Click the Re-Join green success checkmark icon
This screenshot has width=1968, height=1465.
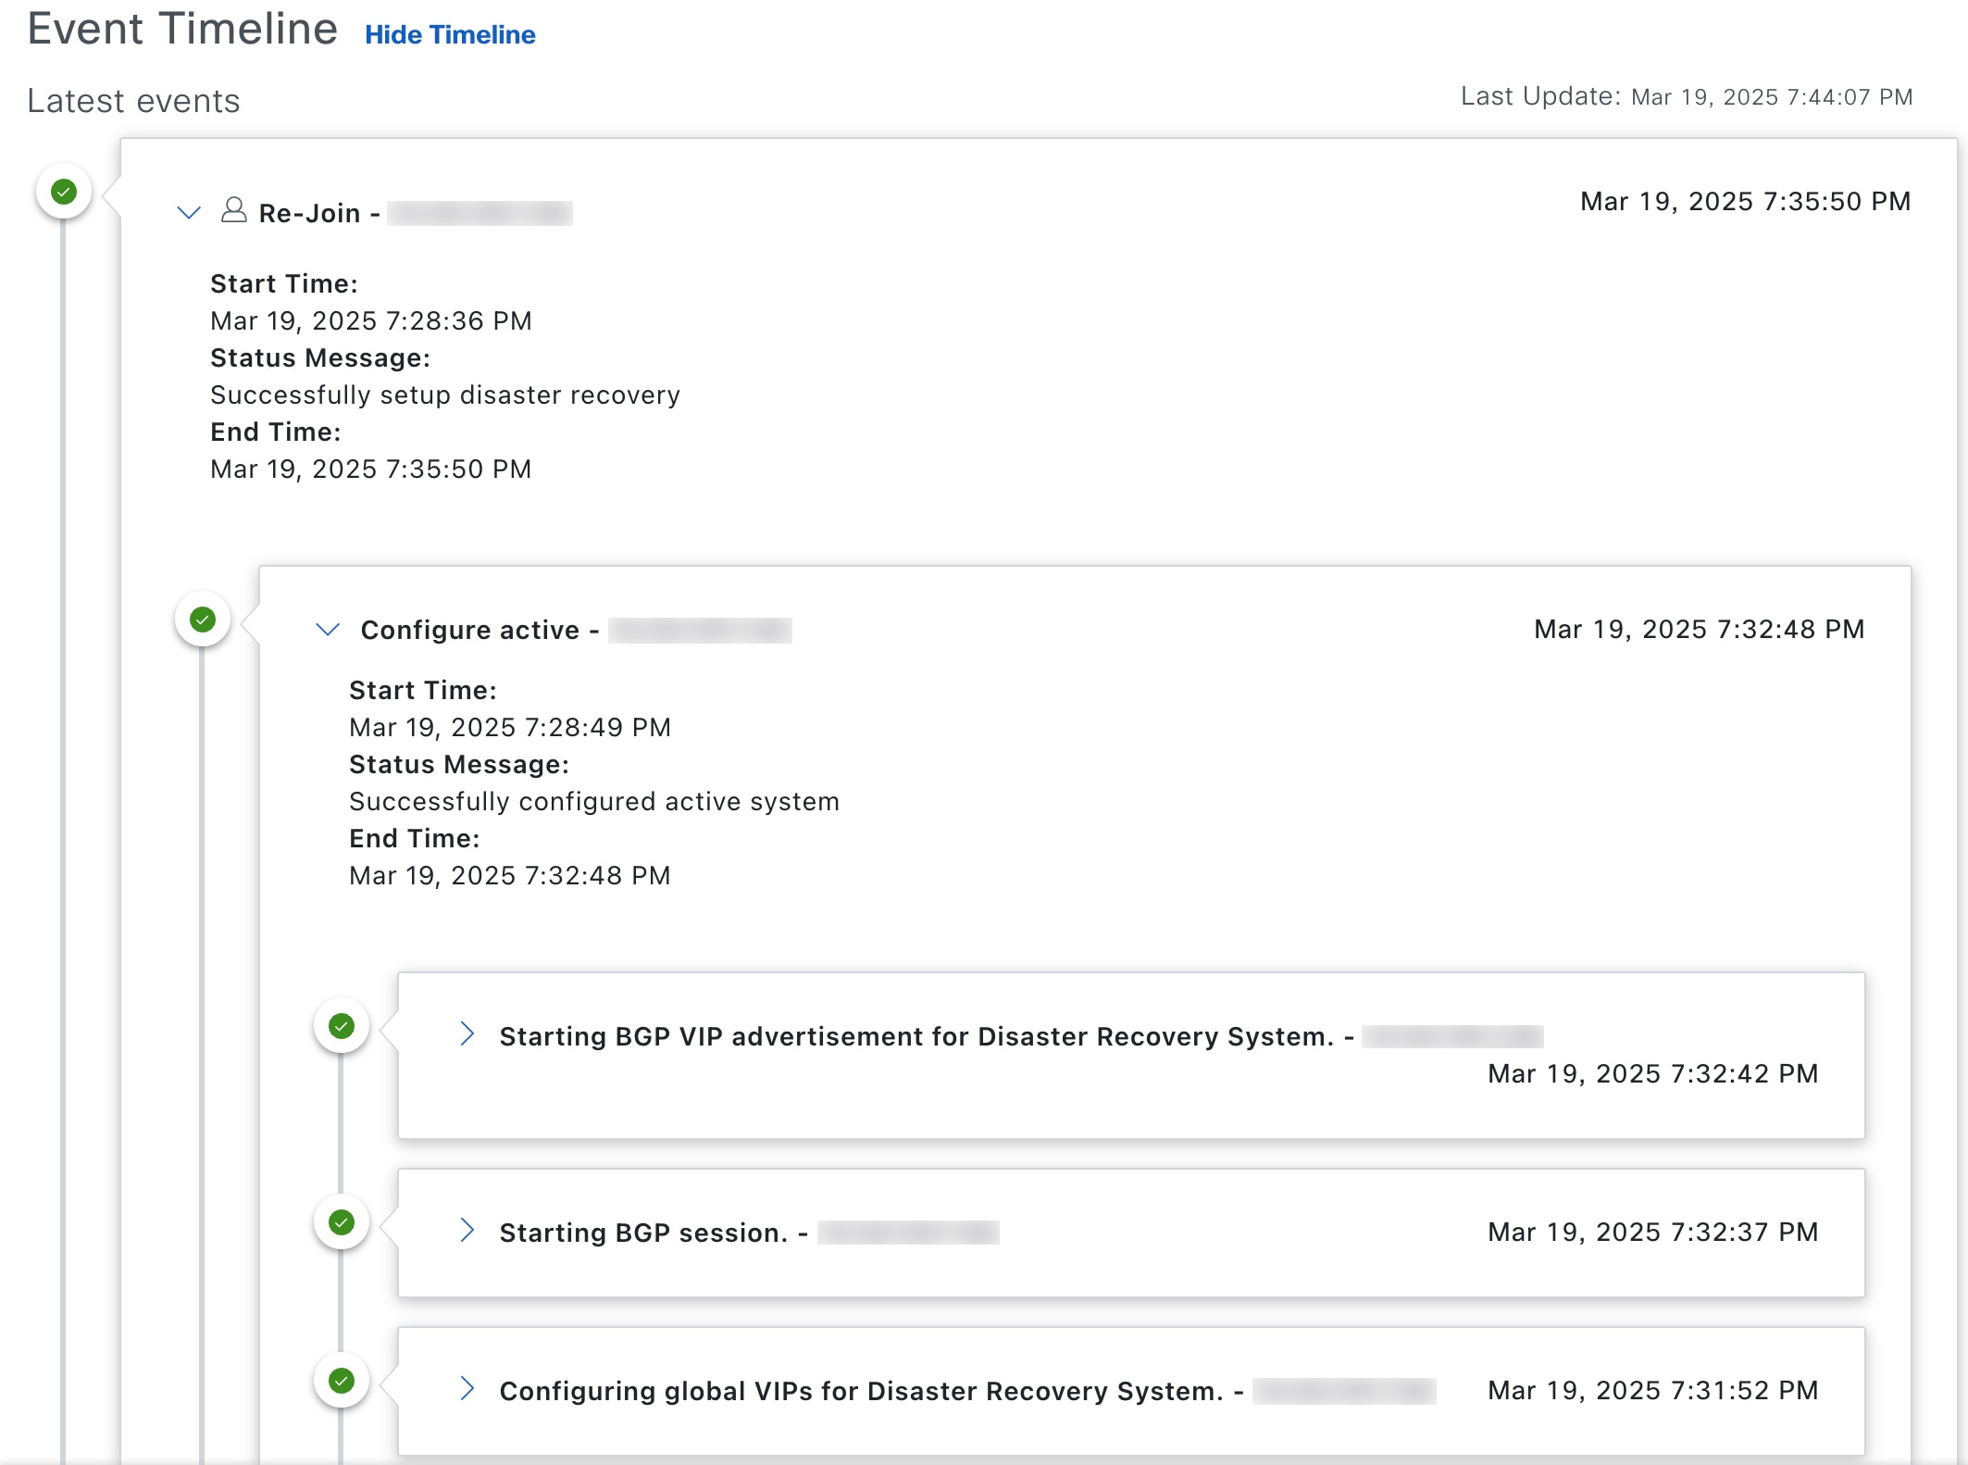(x=64, y=193)
